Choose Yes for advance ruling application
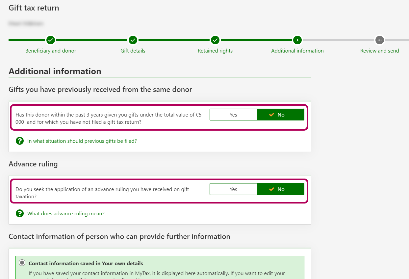This screenshot has height=279, width=409. (233, 189)
